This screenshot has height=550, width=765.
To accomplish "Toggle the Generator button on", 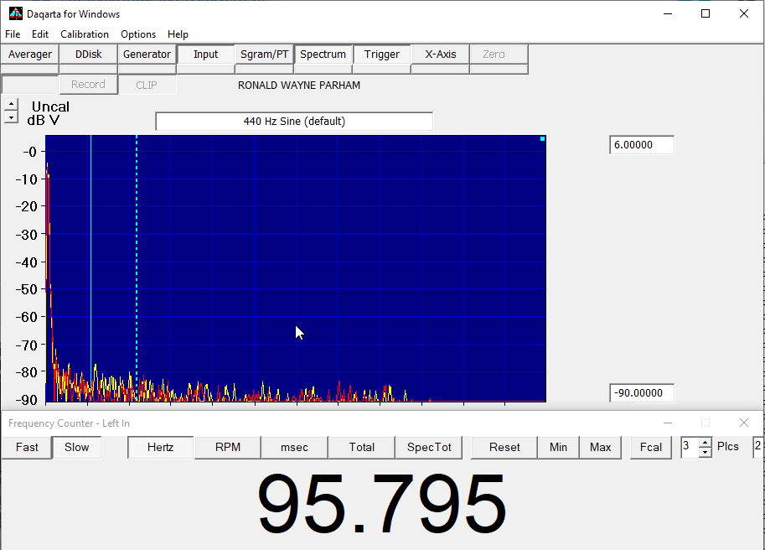I will 147,54.
